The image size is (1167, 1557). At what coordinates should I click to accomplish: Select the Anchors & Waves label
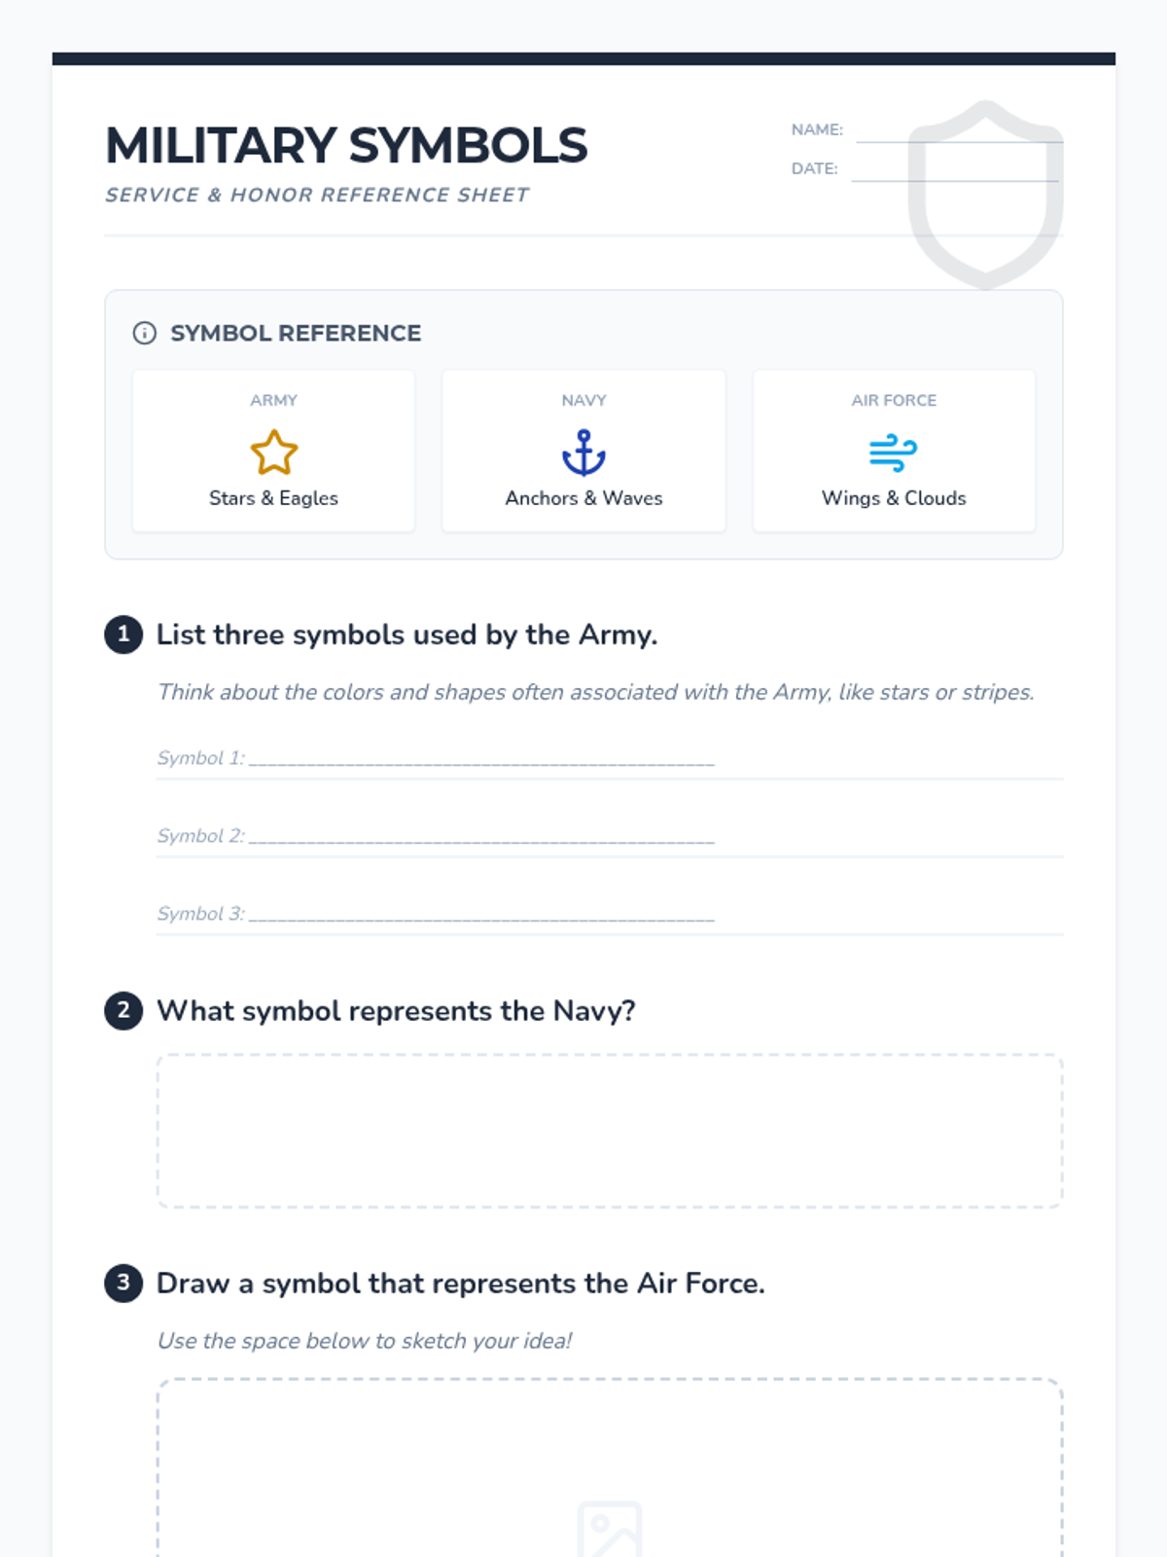click(583, 498)
